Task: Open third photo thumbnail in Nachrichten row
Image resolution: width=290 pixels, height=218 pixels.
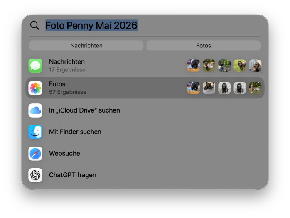Action: click(224, 66)
